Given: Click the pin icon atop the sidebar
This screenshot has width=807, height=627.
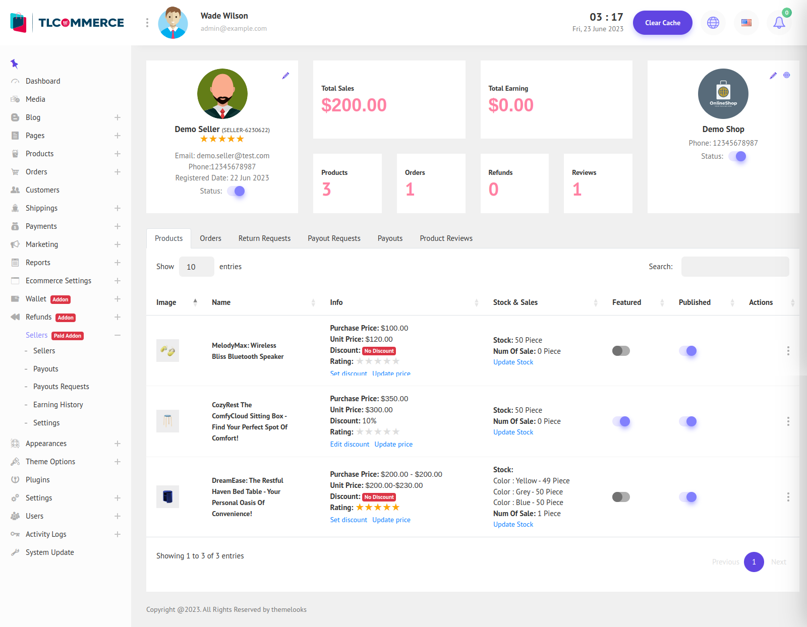Looking at the screenshot, I should coord(14,64).
